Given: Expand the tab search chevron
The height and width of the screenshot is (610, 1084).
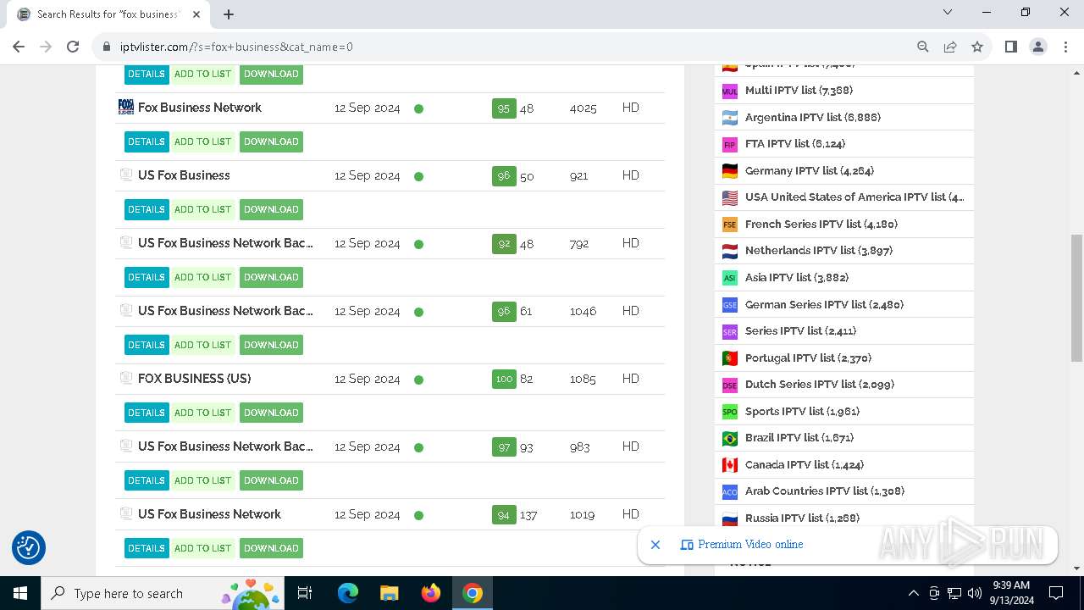Looking at the screenshot, I should (948, 12).
